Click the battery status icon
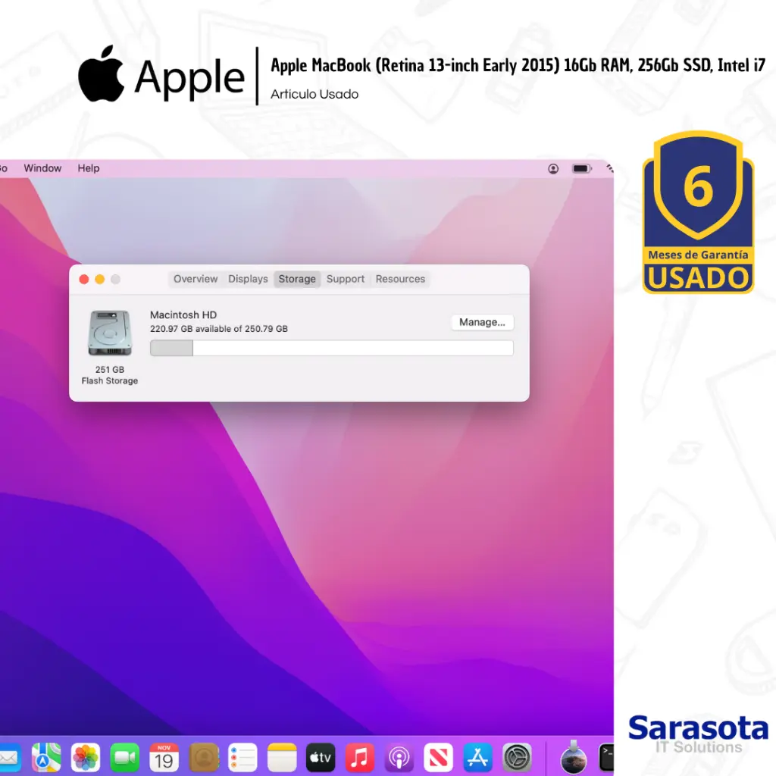The image size is (776, 776). (581, 168)
